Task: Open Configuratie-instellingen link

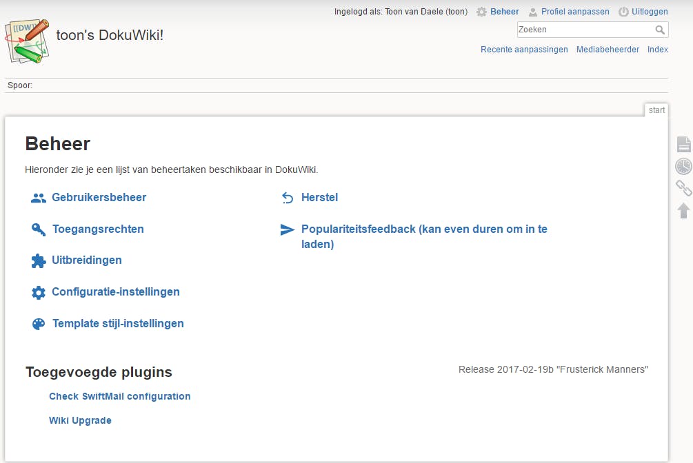Action: tap(116, 292)
